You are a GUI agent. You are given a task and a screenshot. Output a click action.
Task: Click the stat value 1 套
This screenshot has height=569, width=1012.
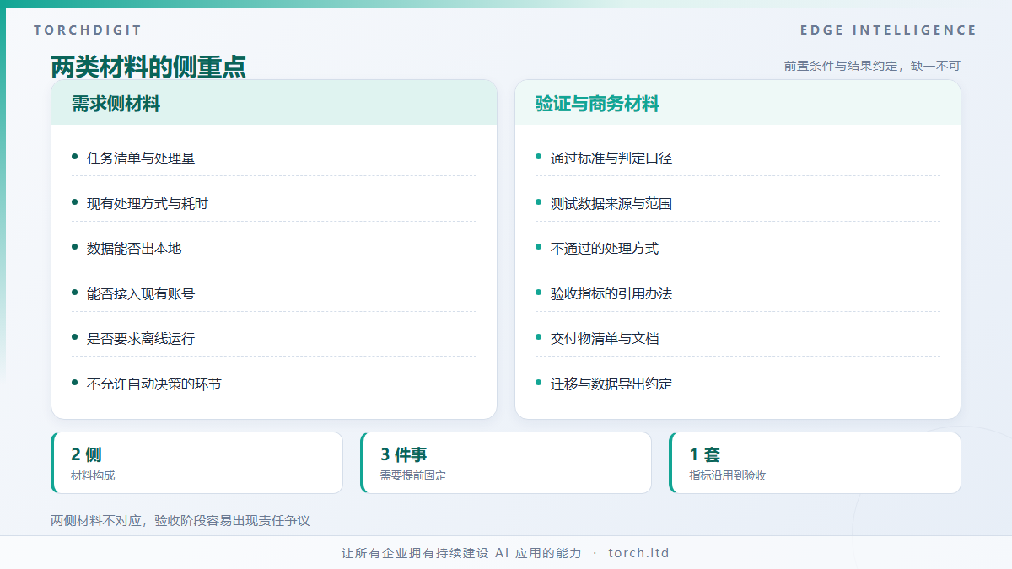[705, 455]
